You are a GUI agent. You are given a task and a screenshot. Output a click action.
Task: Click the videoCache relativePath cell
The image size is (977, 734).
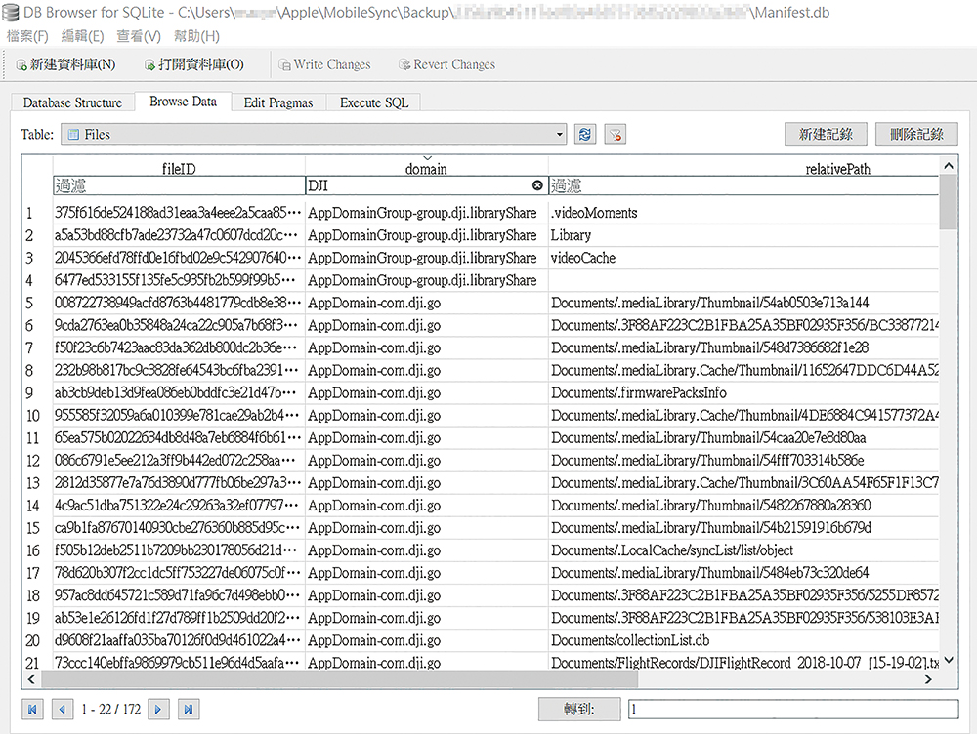pyautogui.click(x=743, y=258)
